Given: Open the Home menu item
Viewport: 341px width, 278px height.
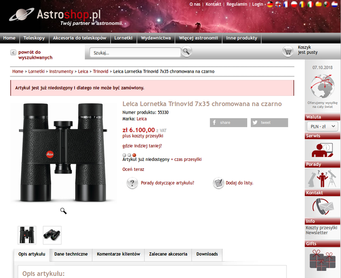Looking at the screenshot, I should (10, 38).
